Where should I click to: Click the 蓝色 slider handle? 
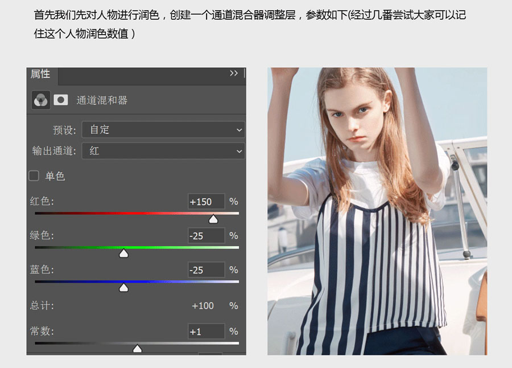pyautogui.click(x=124, y=288)
